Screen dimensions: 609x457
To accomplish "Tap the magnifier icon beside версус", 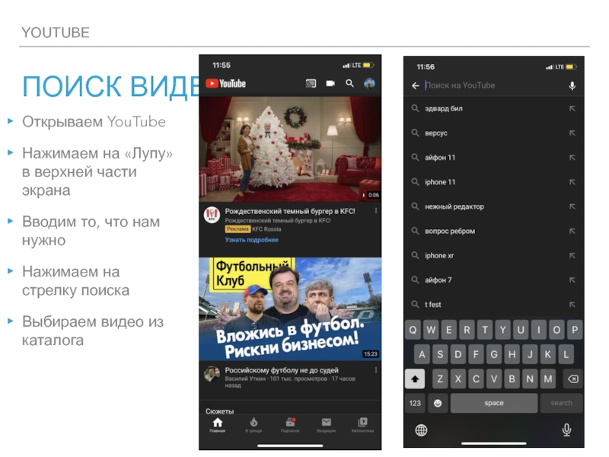I will (x=415, y=133).
